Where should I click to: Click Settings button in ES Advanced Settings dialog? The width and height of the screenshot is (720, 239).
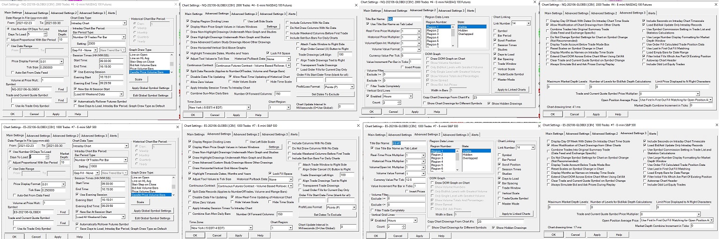tap(273, 147)
